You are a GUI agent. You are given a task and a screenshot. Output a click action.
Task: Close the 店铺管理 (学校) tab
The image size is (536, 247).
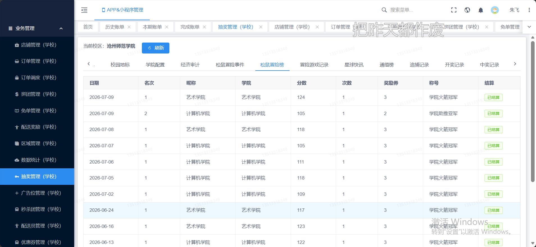[x=317, y=27]
